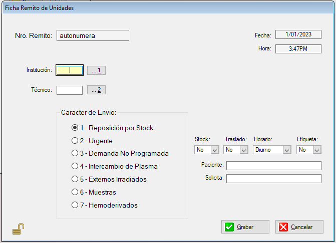Click the Nro. Remito field

coord(92,35)
